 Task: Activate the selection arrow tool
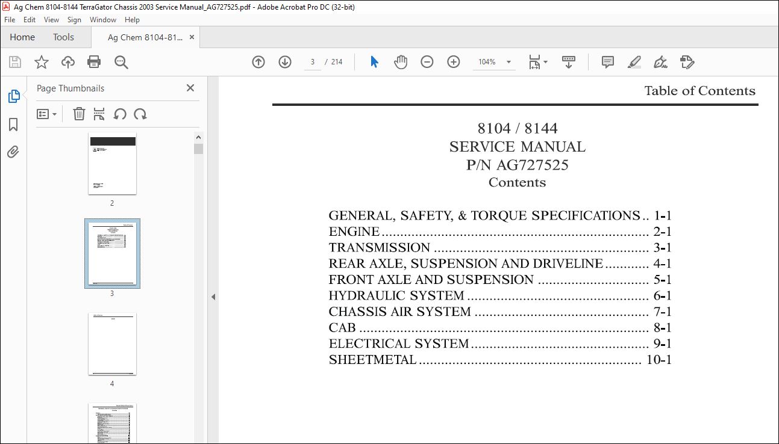374,62
